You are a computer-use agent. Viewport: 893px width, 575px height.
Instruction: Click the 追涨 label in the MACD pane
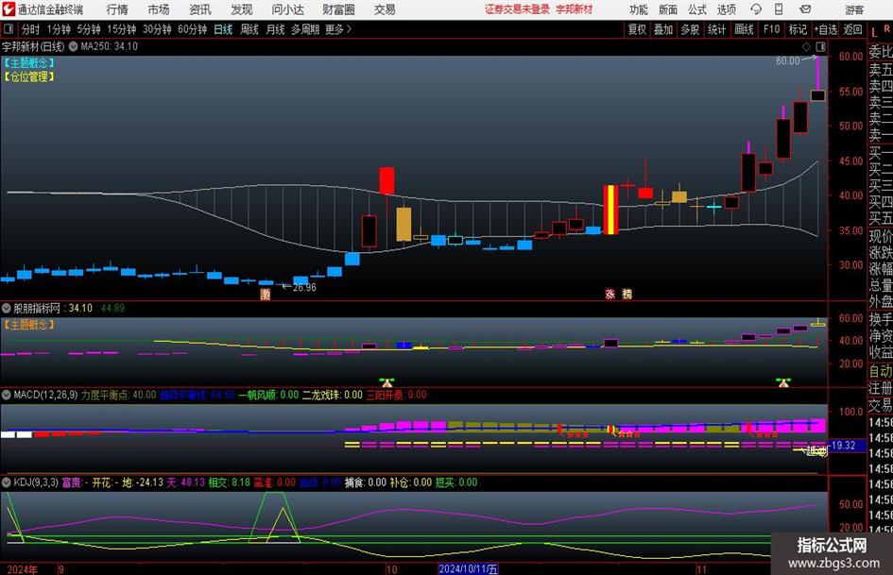coord(816,452)
